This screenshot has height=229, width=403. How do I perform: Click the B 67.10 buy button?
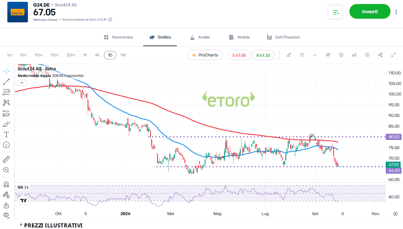pyautogui.click(x=263, y=55)
